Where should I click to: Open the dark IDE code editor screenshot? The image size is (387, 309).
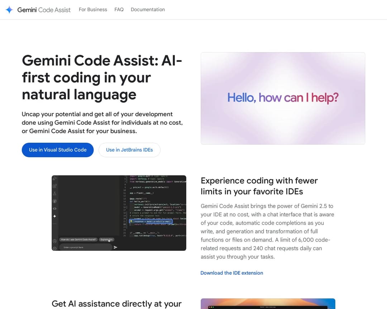pos(119,213)
